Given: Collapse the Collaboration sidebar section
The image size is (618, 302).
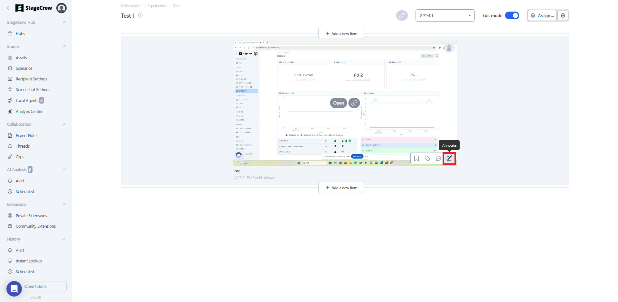Looking at the screenshot, I should click(x=65, y=124).
